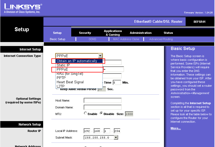Image resolution: width=215 pixels, height=147 pixels.
Task: Click the Host Name input field
Action: pyautogui.click(x=102, y=100)
